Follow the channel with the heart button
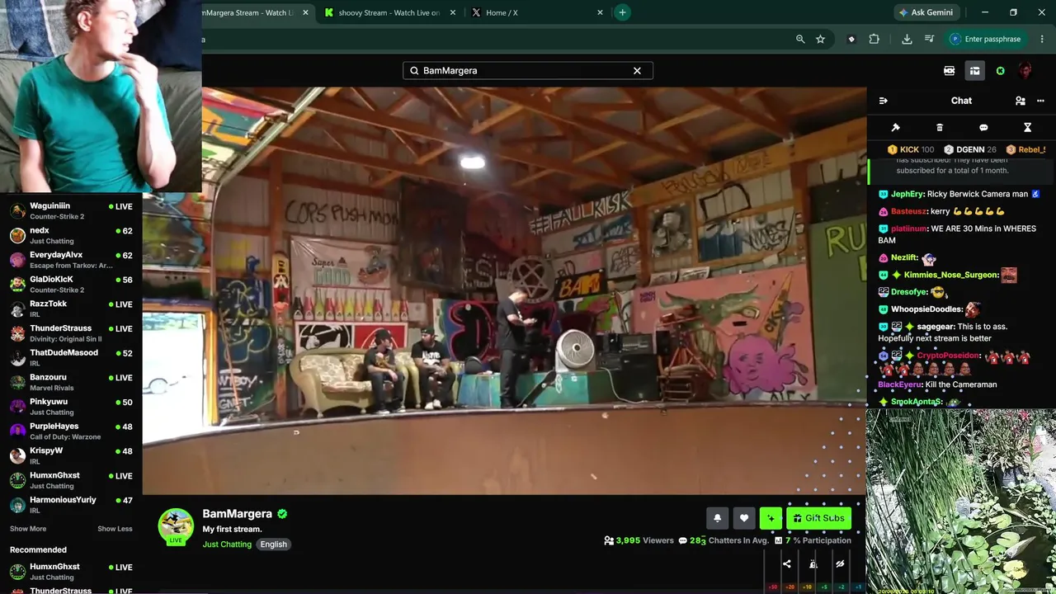 pyautogui.click(x=743, y=518)
